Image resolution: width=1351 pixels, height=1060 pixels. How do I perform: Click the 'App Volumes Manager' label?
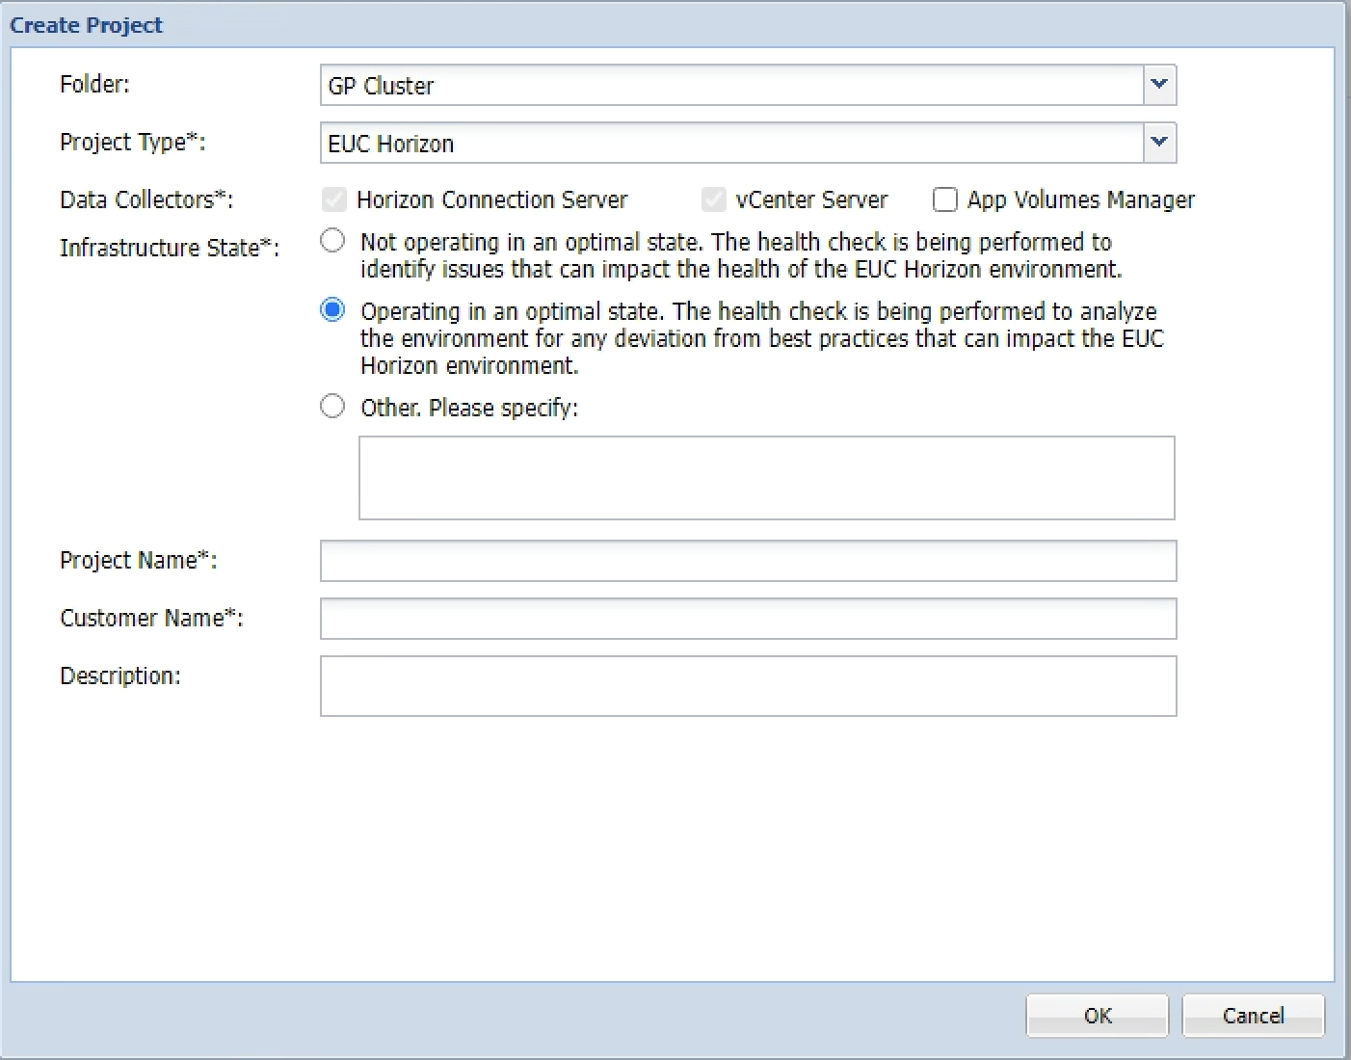1081,199
